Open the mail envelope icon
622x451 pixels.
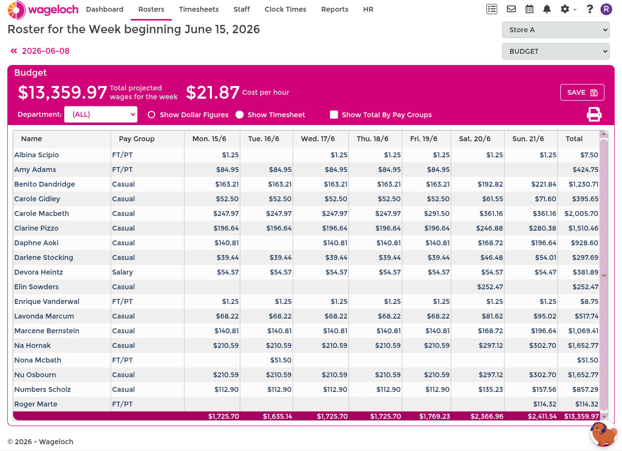point(511,9)
